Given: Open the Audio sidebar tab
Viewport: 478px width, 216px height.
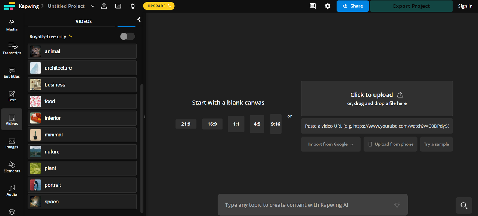Looking at the screenshot, I should tap(12, 190).
